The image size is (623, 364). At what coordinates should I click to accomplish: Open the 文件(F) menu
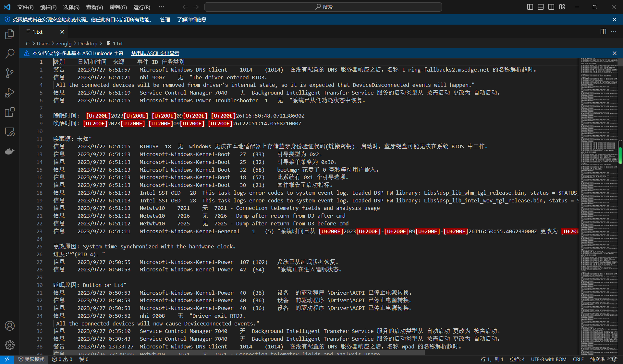point(25,7)
